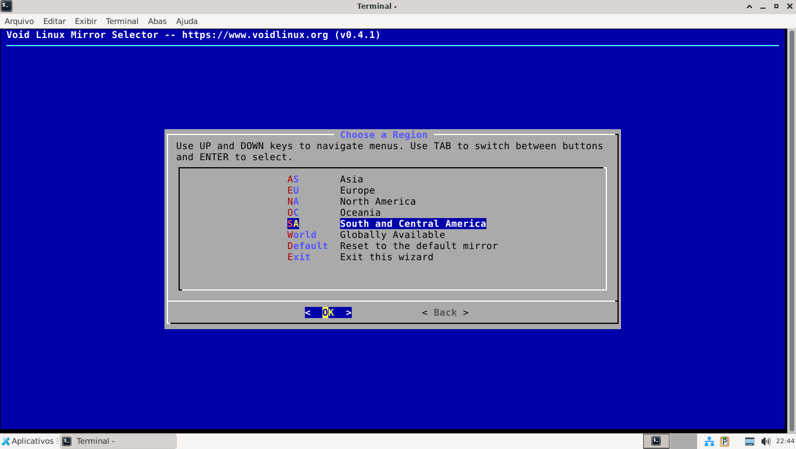Click the terminal icon in title bar
Viewport: 796px width, 449px height.
click(6, 6)
